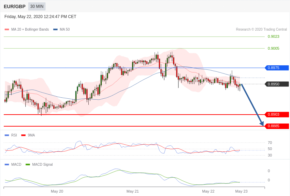Click the 30 MIN timeframe badge
290x196 pixels.
(37, 6)
